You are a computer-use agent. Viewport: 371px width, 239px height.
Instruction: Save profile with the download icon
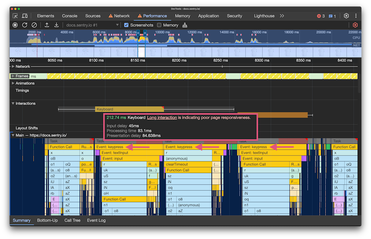[x=56, y=25]
